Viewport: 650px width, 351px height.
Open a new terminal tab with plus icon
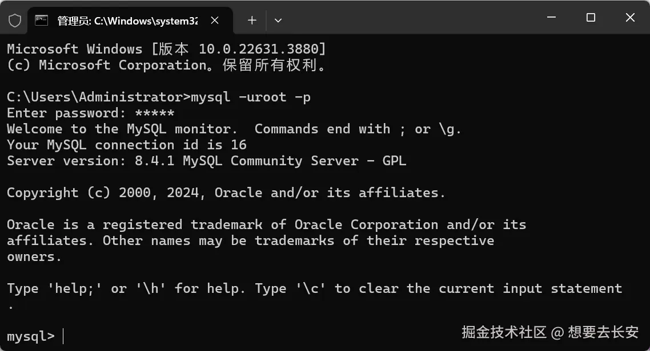[x=252, y=21]
